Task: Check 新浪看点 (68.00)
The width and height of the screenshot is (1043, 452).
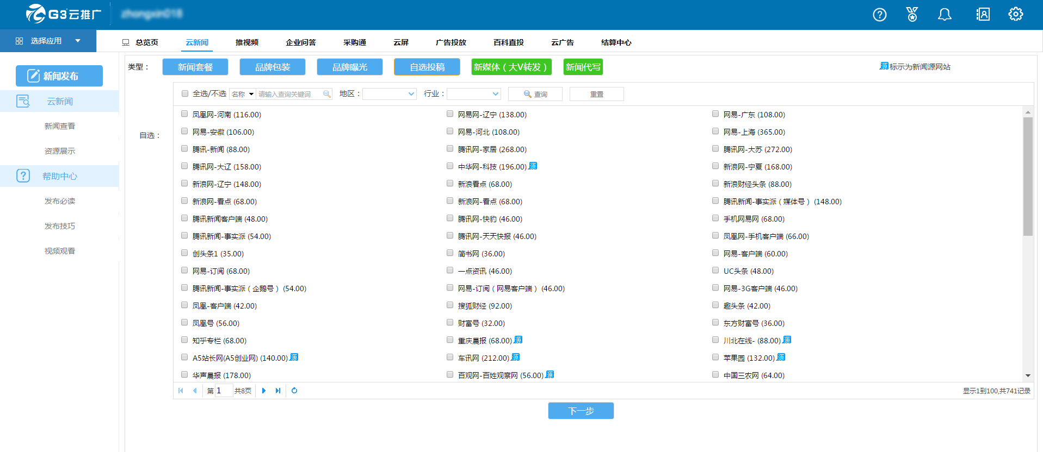Action: pos(450,184)
